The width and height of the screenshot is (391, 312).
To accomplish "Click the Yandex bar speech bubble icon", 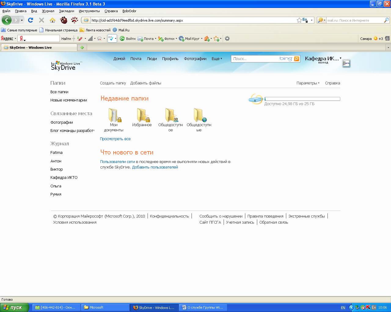I will pyautogui.click(x=99, y=39).
